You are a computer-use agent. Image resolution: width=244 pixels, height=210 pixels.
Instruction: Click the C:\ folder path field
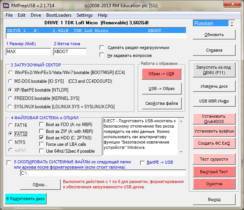103,173
